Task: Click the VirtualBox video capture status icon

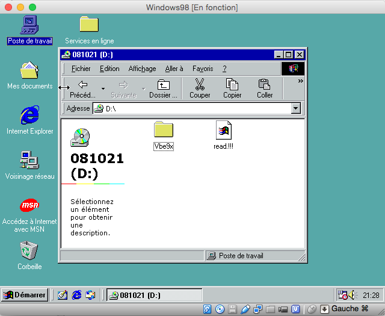Action: pyautogui.click(x=283, y=309)
